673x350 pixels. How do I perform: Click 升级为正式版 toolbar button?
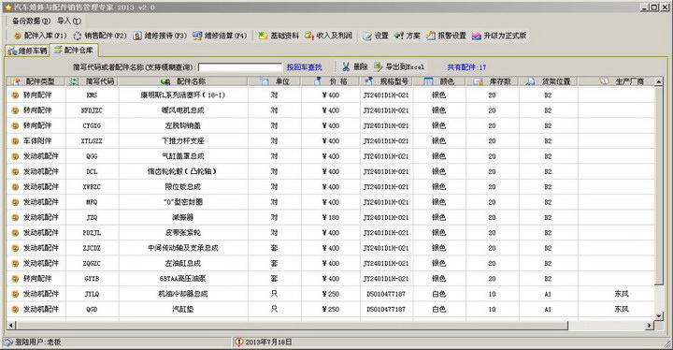[499, 36]
